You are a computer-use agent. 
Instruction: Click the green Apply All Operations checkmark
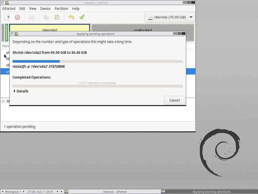pyautogui.click(x=82, y=17)
